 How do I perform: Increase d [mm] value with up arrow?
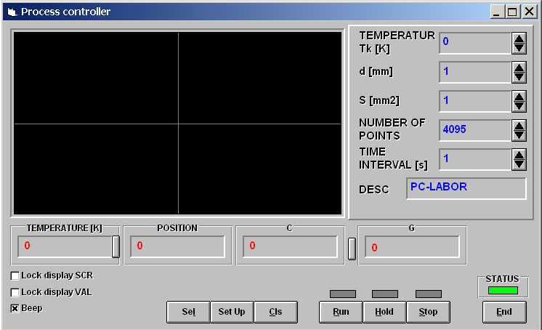[519, 67]
